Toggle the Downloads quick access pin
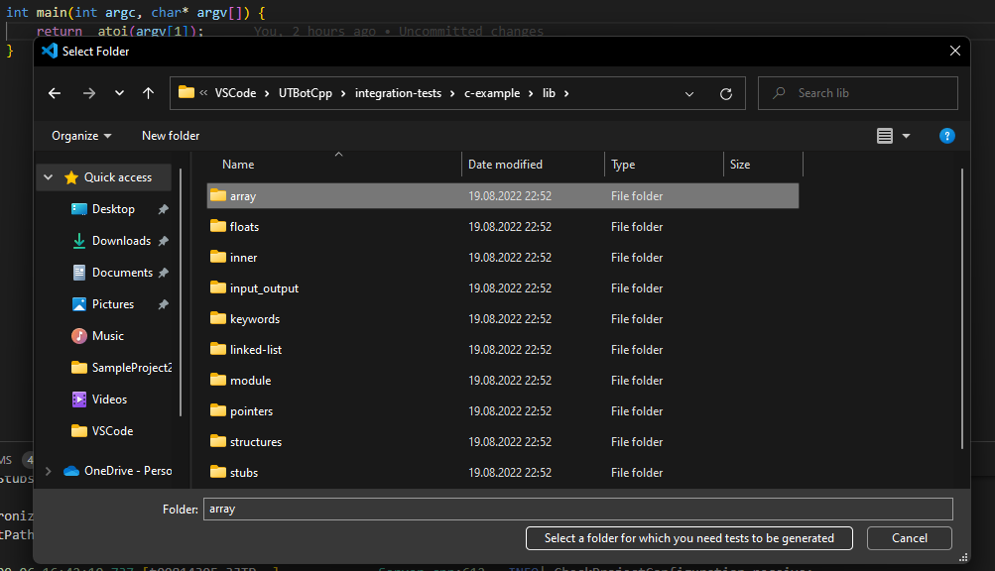 pyautogui.click(x=163, y=241)
